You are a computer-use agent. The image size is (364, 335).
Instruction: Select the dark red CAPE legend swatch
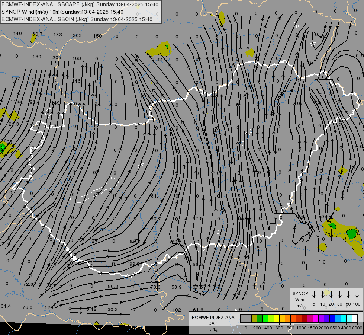(x=305, y=318)
